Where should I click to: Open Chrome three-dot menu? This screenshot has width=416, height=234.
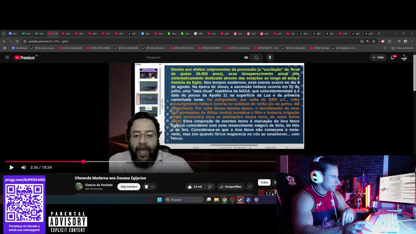tap(412, 41)
